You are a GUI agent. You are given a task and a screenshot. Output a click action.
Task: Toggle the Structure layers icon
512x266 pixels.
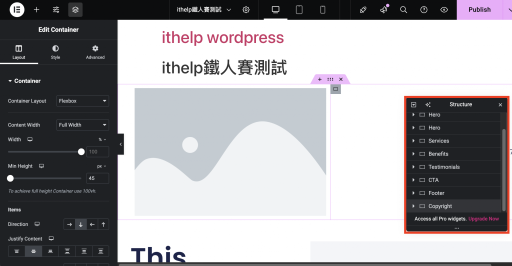tap(75, 10)
